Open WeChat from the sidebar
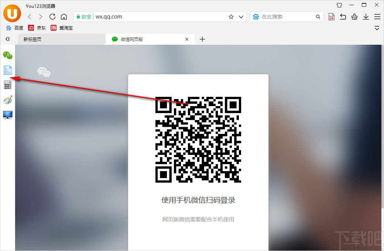 (8, 55)
